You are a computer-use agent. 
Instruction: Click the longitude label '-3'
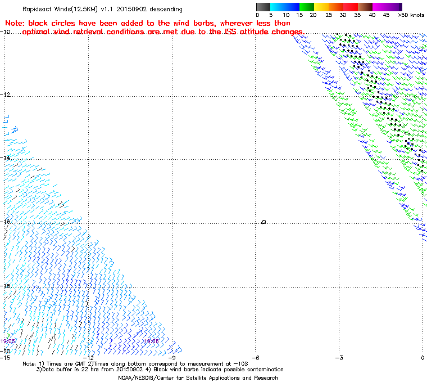339,358
